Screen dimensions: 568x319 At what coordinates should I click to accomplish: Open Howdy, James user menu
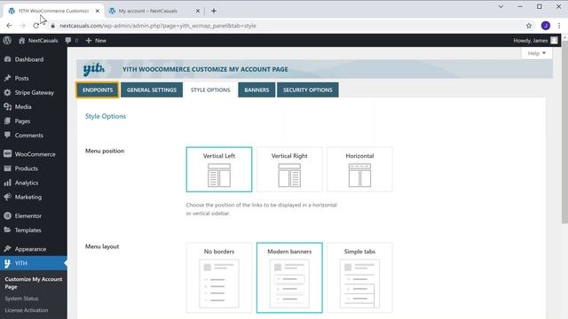[x=535, y=41]
